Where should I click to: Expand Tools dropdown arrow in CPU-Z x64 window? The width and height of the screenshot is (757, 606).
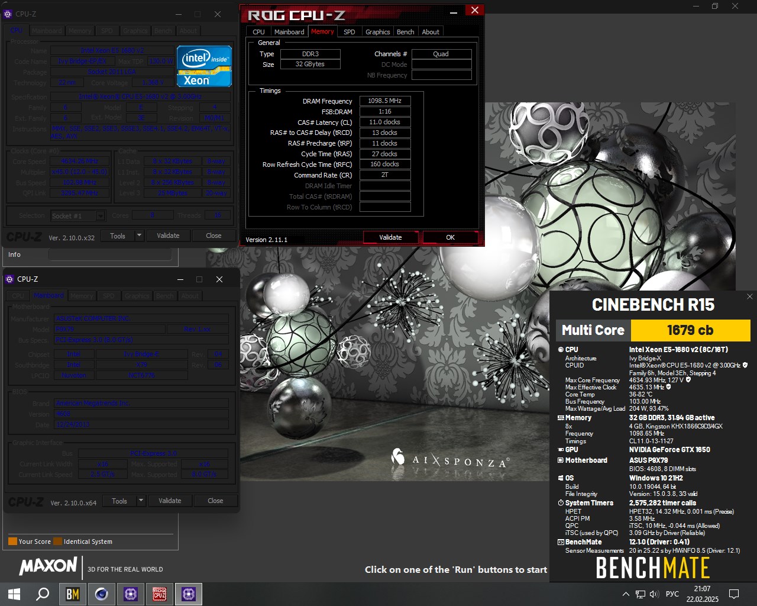click(x=141, y=501)
